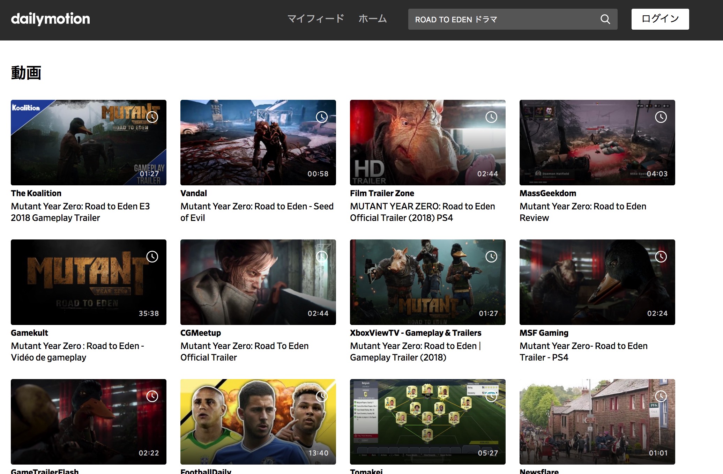This screenshot has height=474, width=723.
Task: Open Gamekult channel link
Action: [x=29, y=333]
